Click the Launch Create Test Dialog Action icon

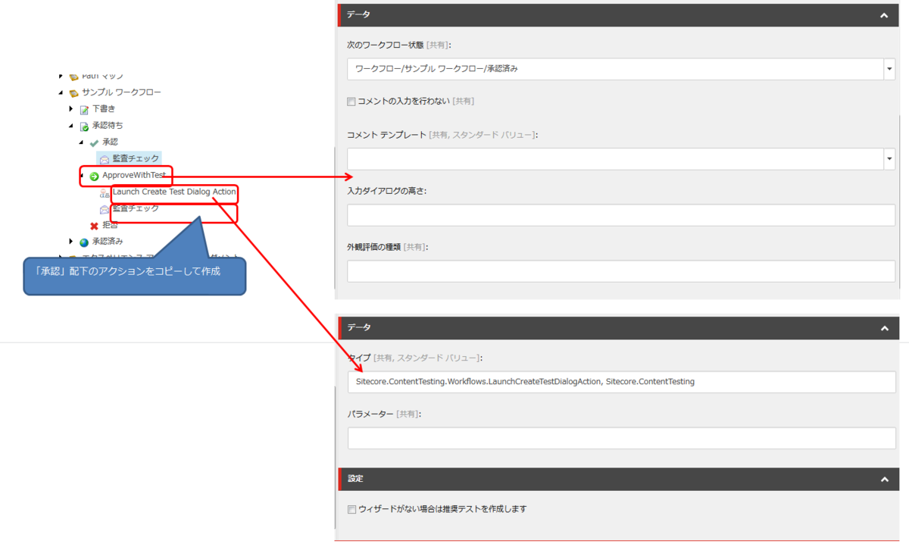(105, 193)
